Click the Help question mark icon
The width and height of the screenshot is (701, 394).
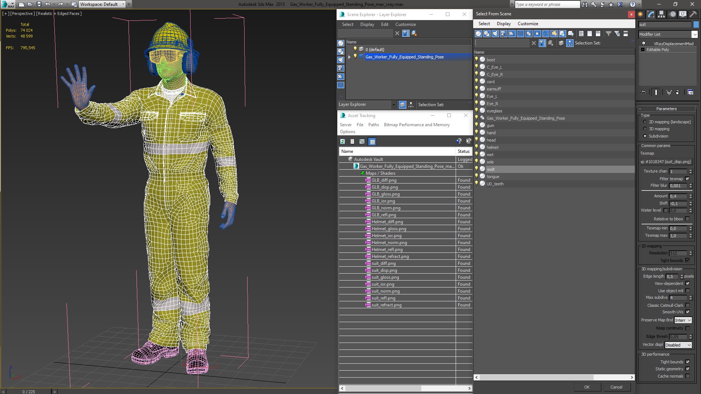click(633, 4)
